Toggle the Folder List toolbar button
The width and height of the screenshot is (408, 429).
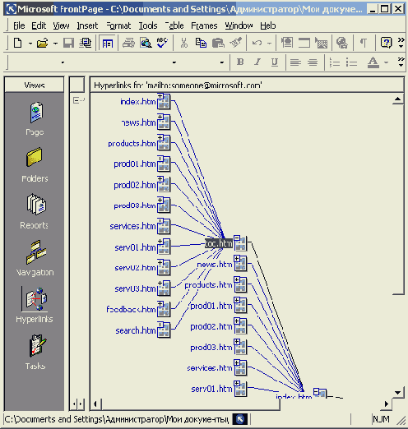point(108,43)
